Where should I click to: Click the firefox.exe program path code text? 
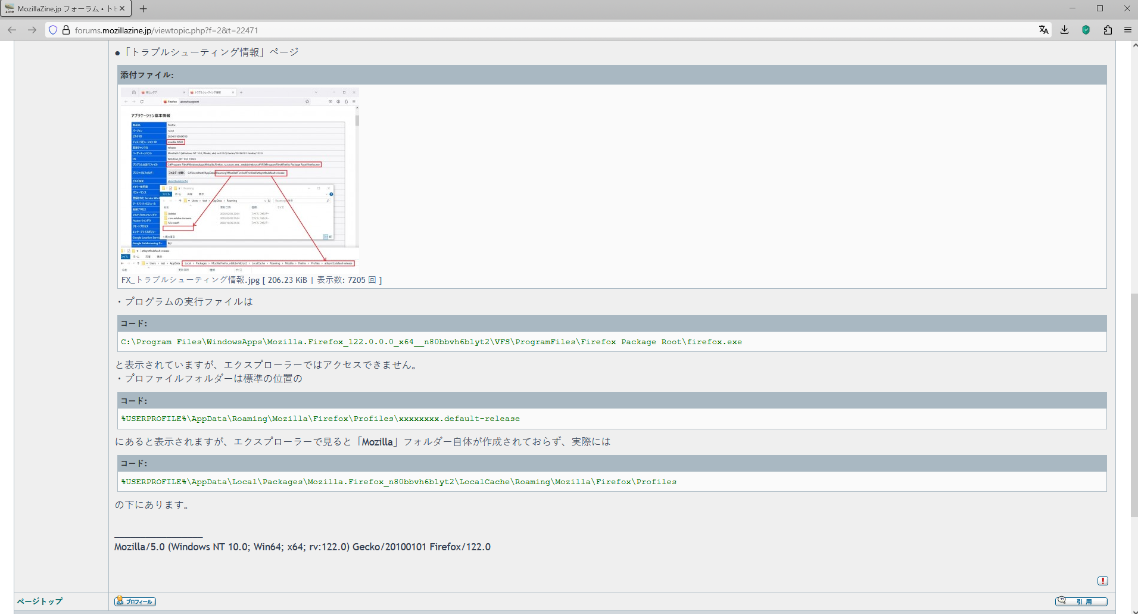point(431,342)
